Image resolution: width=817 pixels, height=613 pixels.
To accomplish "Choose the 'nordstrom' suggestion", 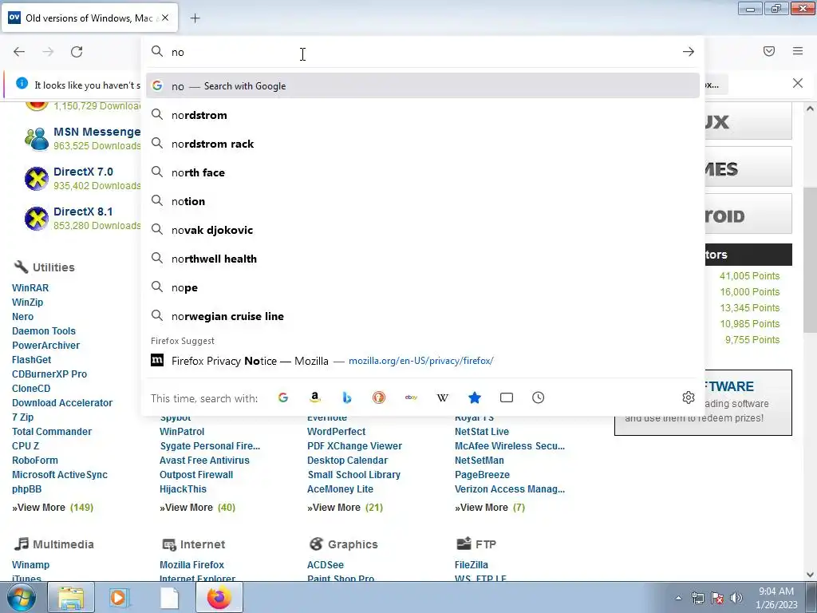I will click(x=423, y=115).
